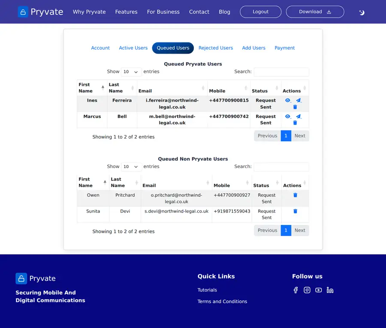Viewport: 386px width, 328px height.
Task: Open Terms and Conditions link
Action: [222, 301]
